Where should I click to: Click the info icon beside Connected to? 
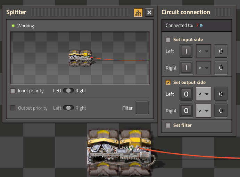tap(201, 26)
